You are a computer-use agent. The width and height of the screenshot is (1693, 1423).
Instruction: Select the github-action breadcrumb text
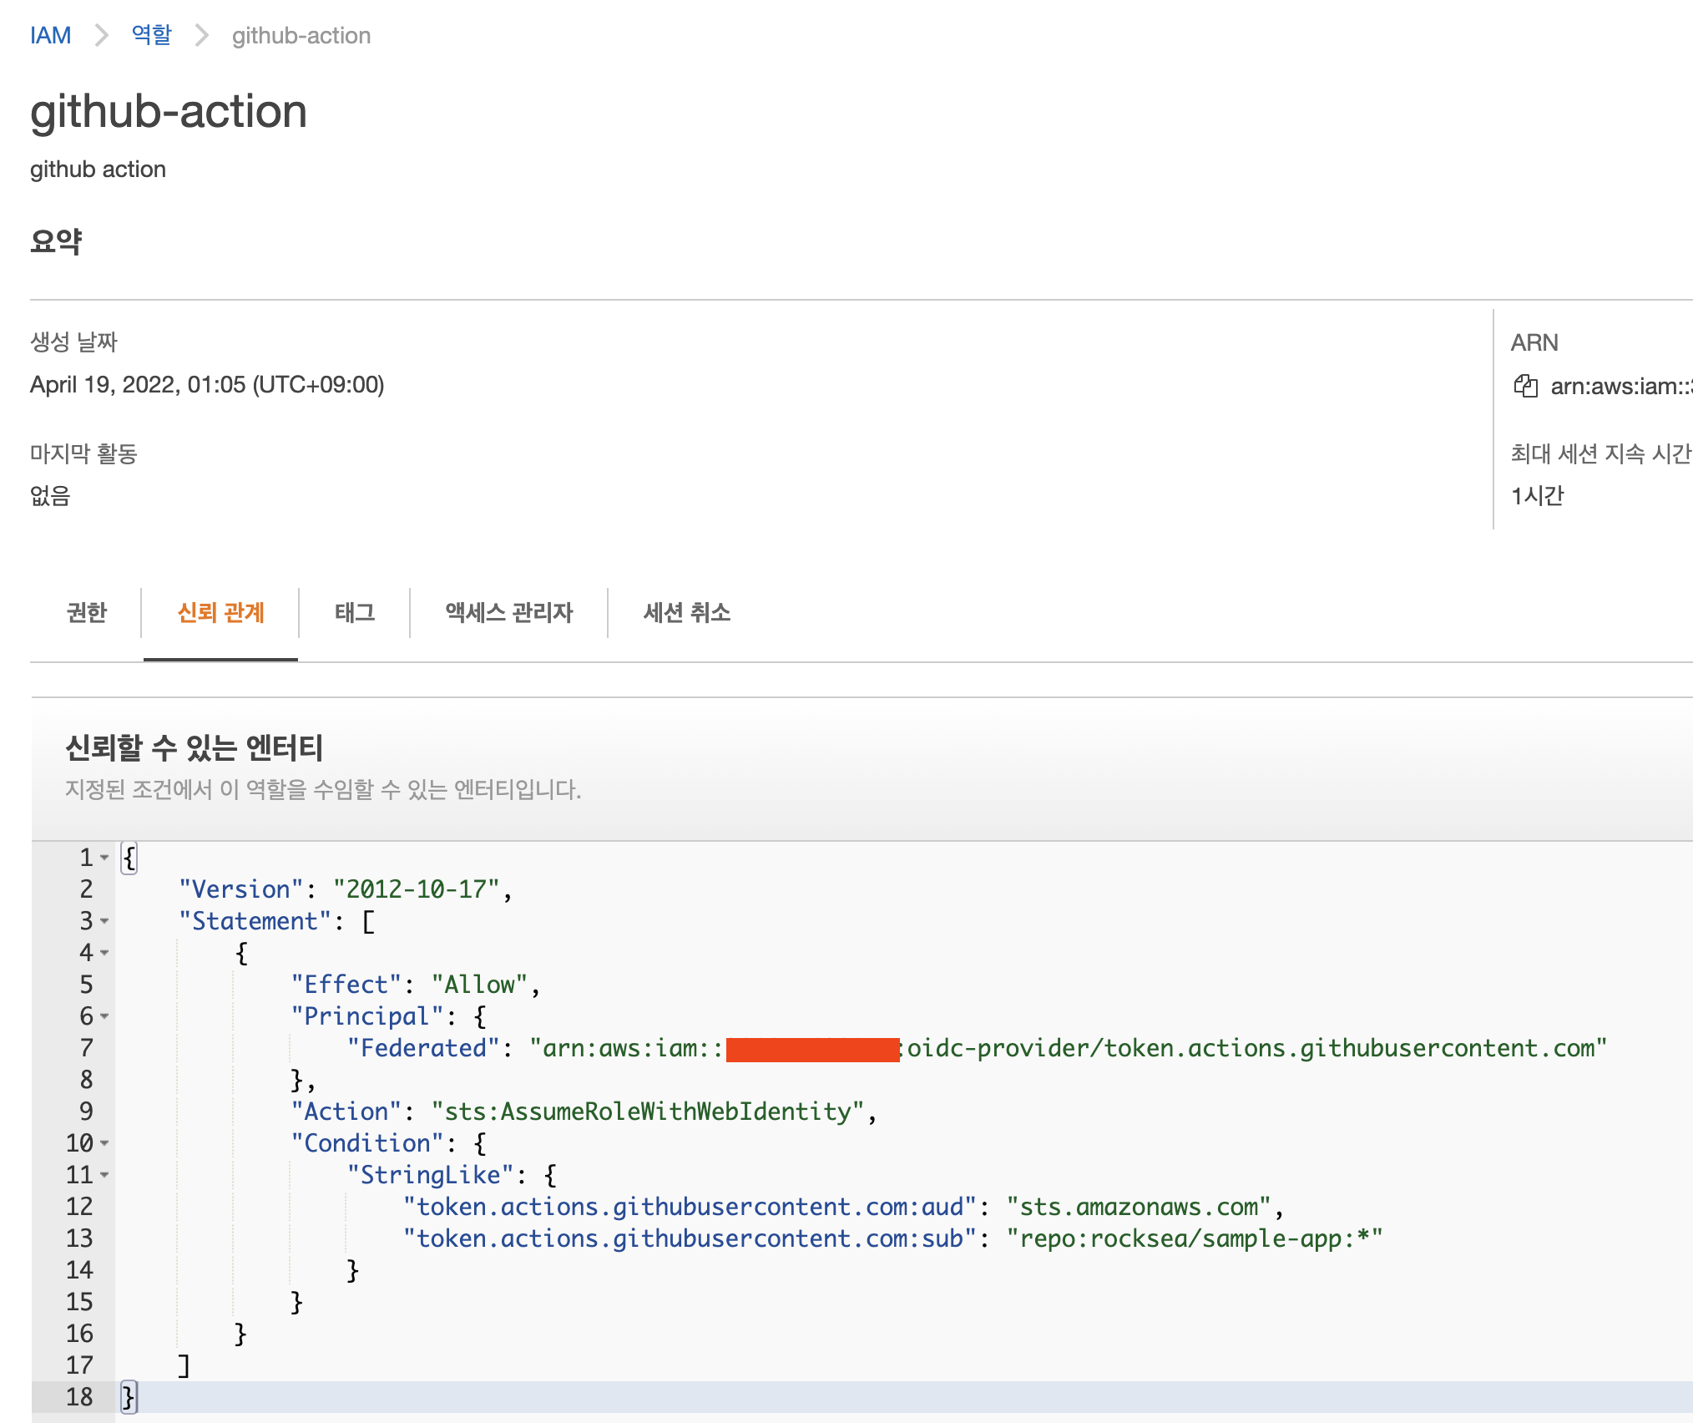tap(301, 35)
